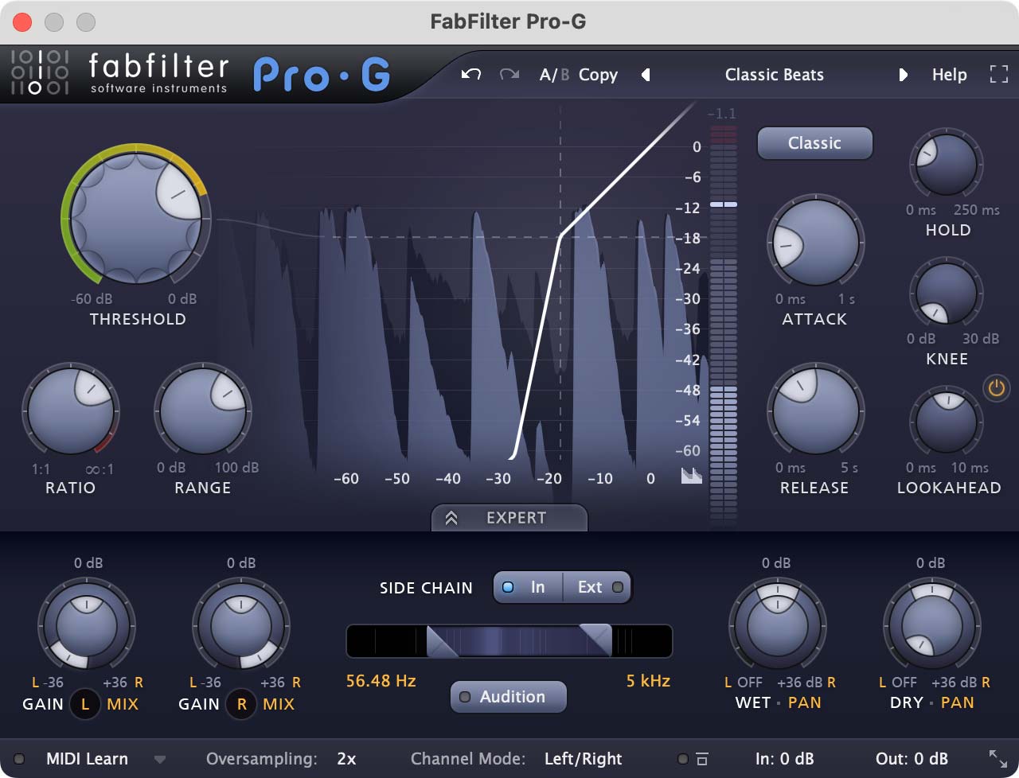
Task: Click the -1.1 peak level readout
Action: tap(722, 114)
